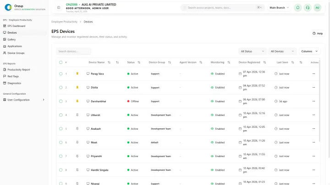Sort by Monitoring column

229,62
